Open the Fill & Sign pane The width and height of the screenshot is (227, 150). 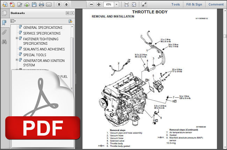194,5
